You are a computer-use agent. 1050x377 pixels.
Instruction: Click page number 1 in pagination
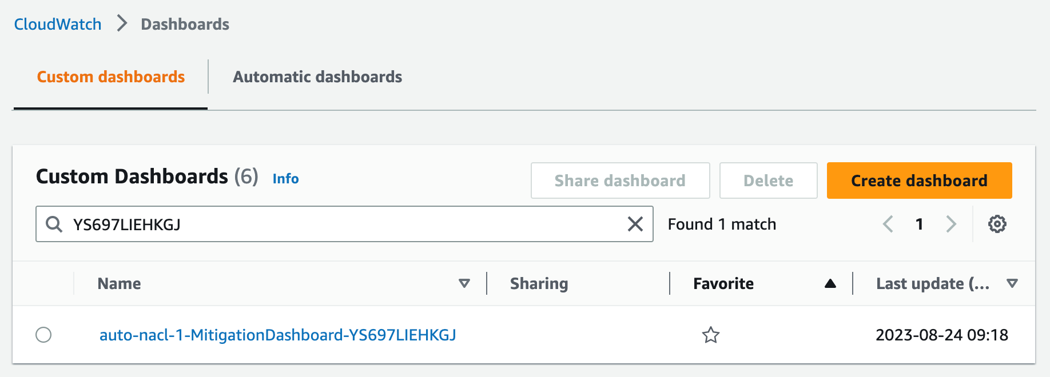919,224
